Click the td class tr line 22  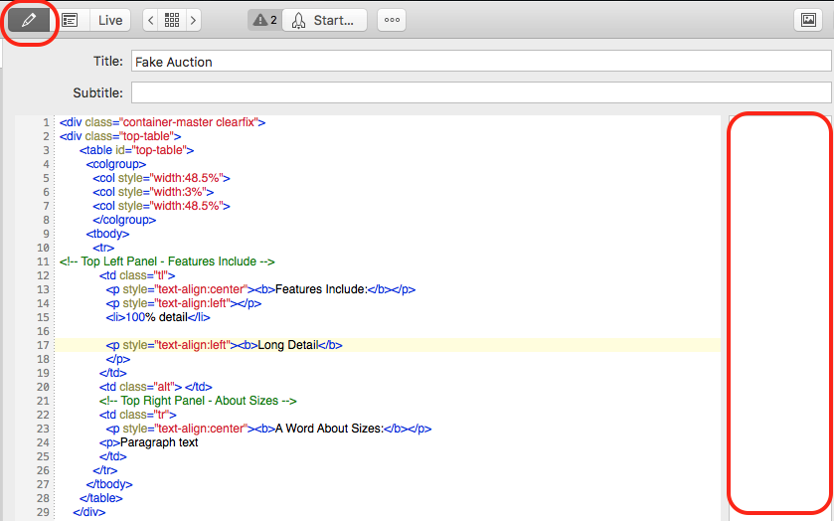pos(138,415)
